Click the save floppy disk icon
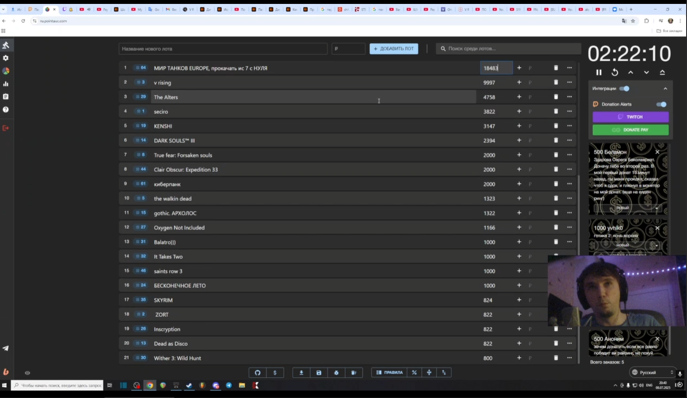Viewport: 687px width, 398px height. point(319,372)
